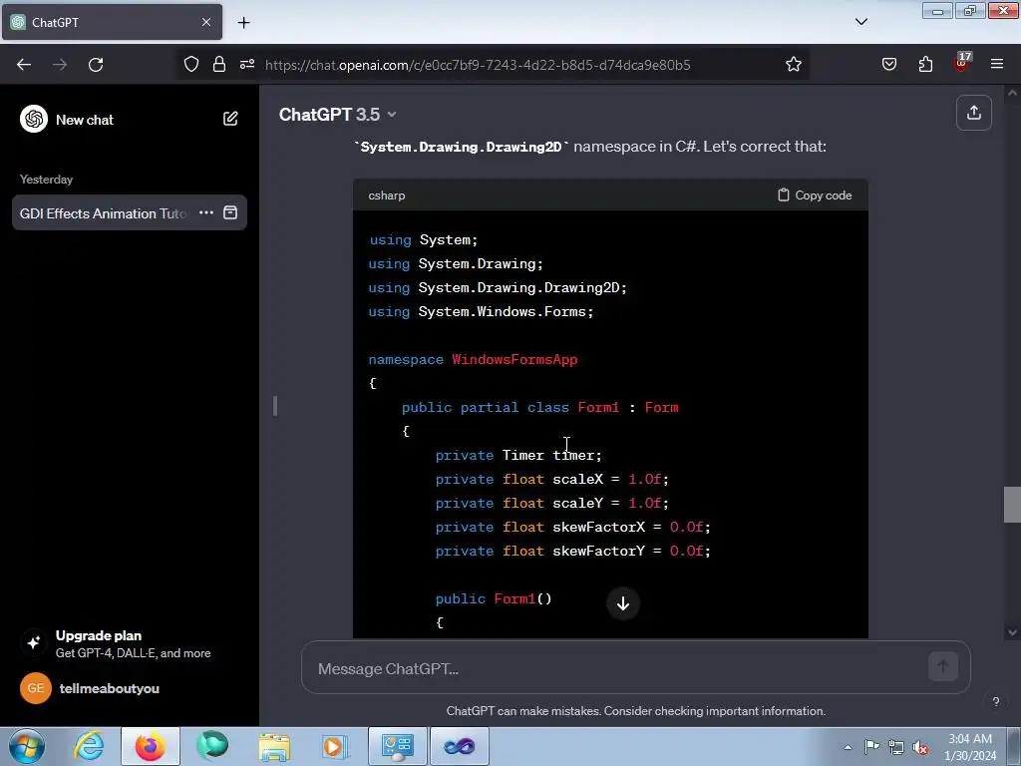Screen dimensions: 1021x766
Task: Click the scrollbar down arrow
Action: pos(1012,631)
